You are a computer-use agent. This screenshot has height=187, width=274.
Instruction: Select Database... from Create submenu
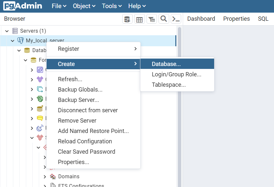coord(166,64)
